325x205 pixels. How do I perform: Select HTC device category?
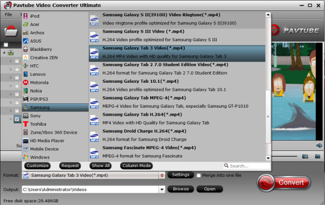(x=55, y=65)
